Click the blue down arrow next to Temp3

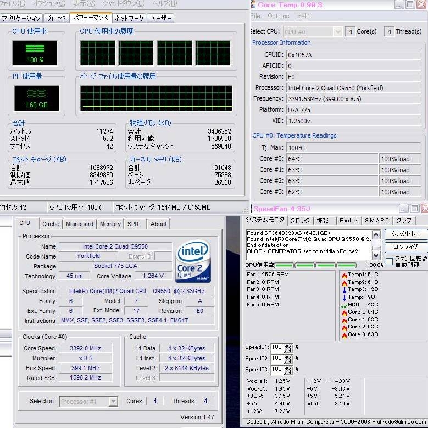click(x=344, y=290)
